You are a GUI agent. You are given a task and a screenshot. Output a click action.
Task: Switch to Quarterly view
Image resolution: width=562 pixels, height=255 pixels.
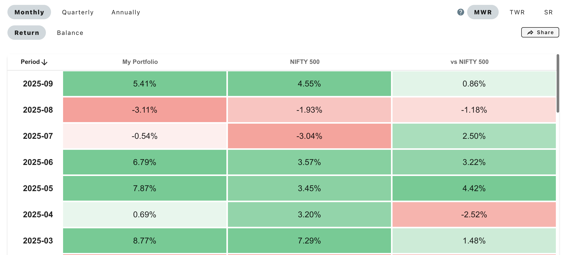[x=78, y=12]
